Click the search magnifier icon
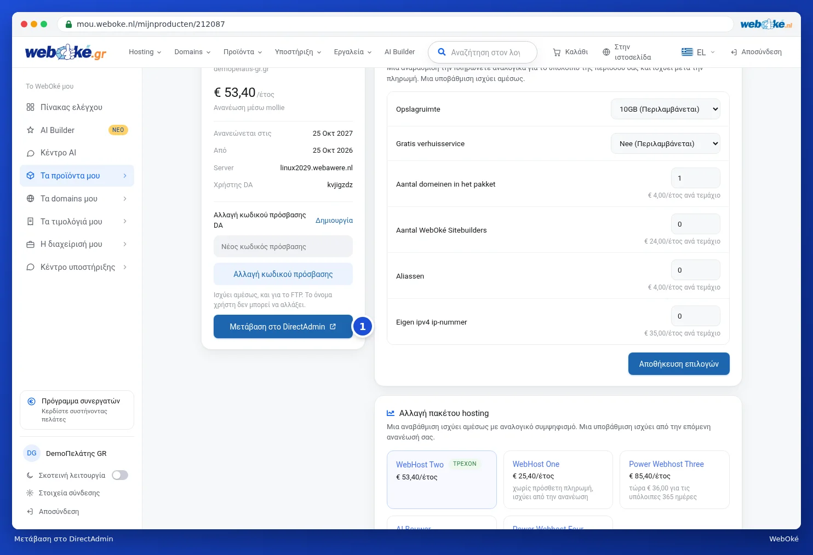 coord(442,52)
